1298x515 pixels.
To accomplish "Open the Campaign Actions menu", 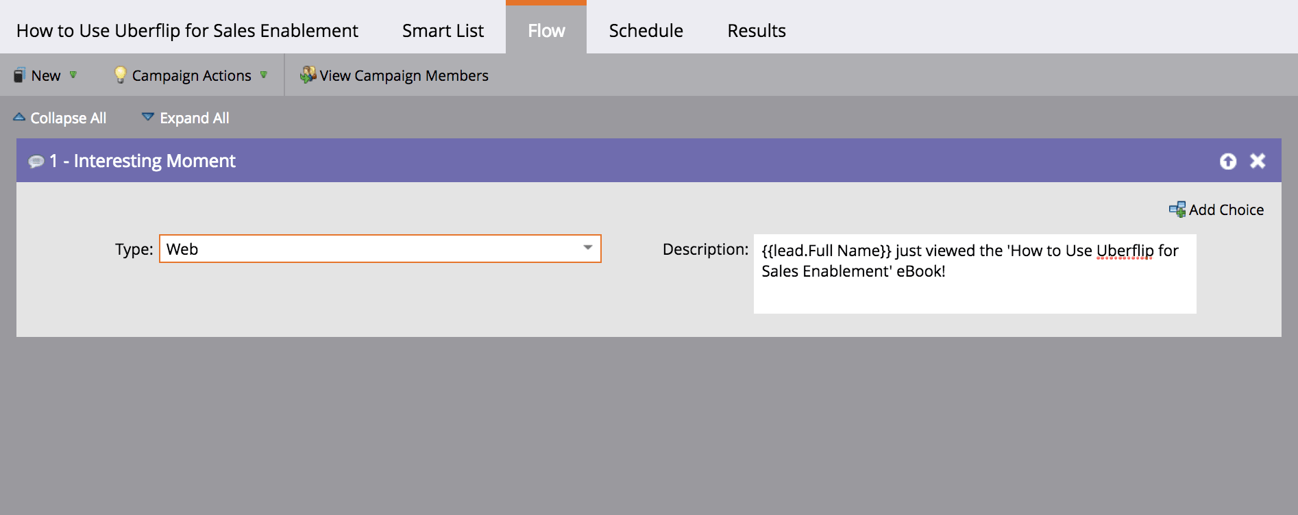I will coord(191,75).
